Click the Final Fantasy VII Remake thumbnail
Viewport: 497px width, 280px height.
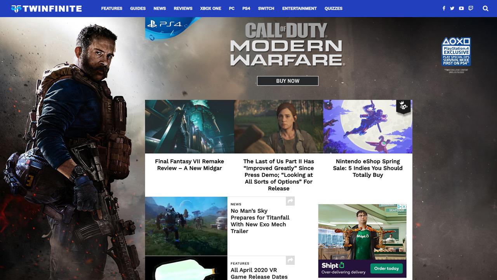189,126
